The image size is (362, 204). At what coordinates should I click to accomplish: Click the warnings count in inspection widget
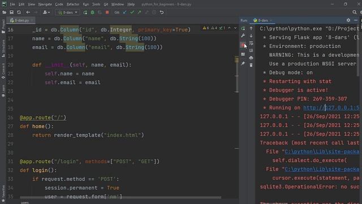coord(206,28)
